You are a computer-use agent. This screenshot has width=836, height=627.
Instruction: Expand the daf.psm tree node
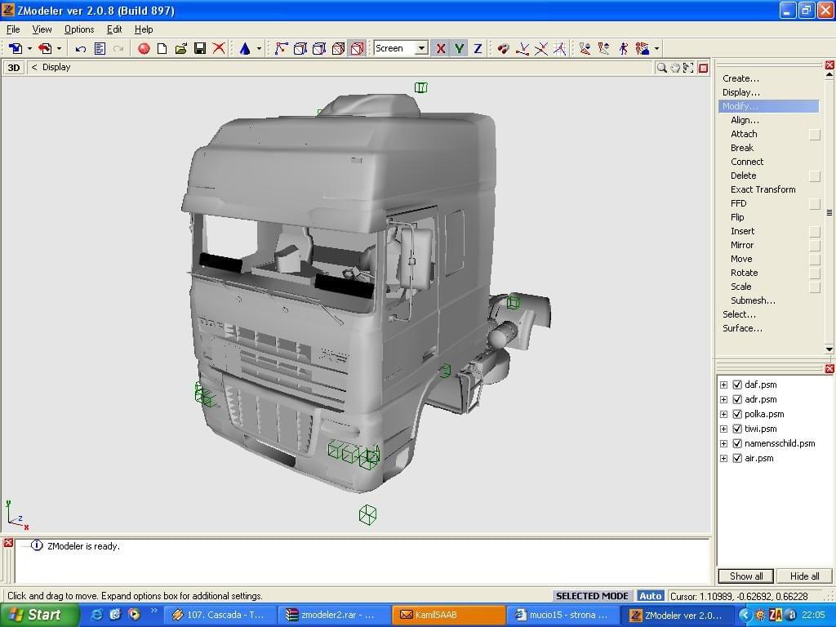pyautogui.click(x=723, y=385)
